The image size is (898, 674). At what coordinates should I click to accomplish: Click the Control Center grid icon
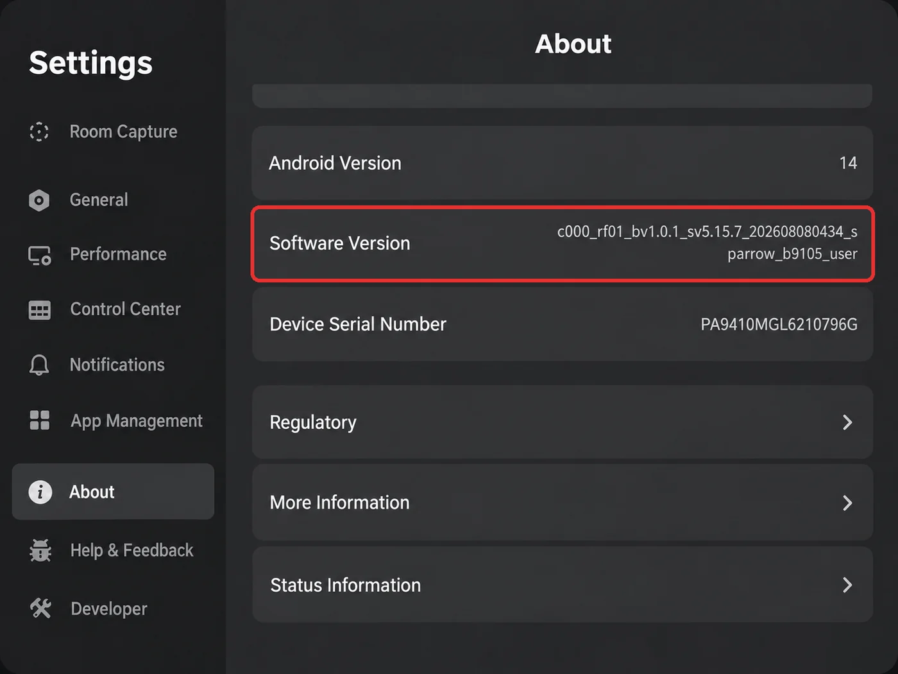pos(40,310)
